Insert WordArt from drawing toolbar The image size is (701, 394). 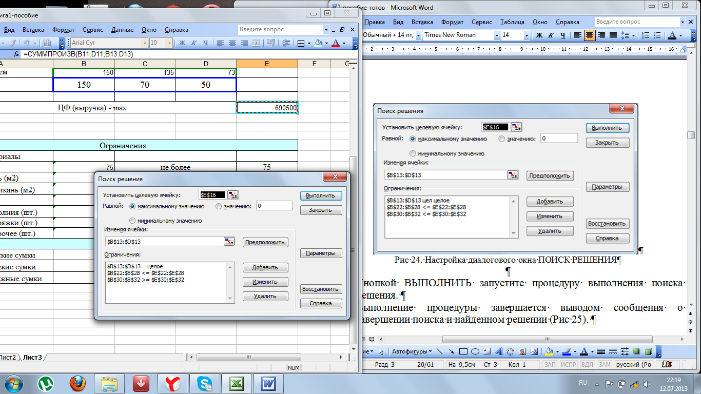pyautogui.click(x=498, y=352)
